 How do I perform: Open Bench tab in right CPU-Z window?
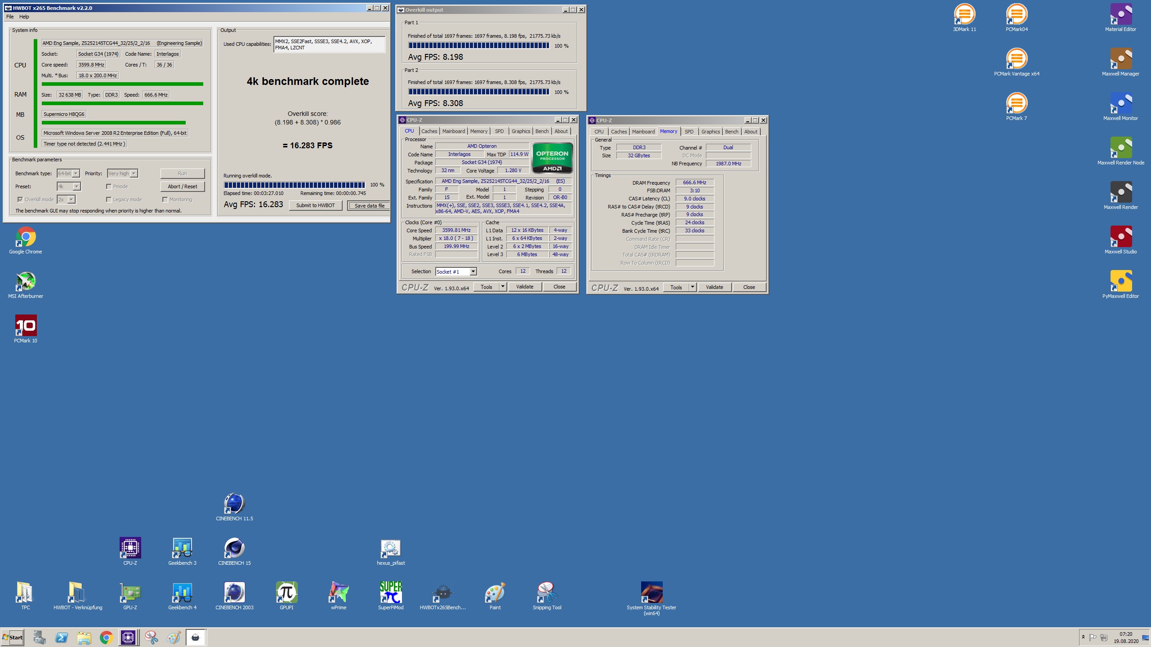pyautogui.click(x=732, y=132)
